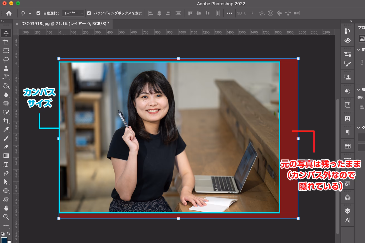Select the Lasso tool
Viewport: 365px width, 243px height.
click(x=6, y=59)
